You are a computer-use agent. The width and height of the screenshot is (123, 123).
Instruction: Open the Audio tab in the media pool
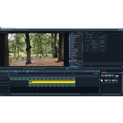point(93,32)
